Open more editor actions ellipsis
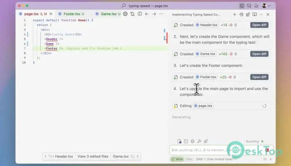Viewport: 291px width, 166px height. click(161, 14)
